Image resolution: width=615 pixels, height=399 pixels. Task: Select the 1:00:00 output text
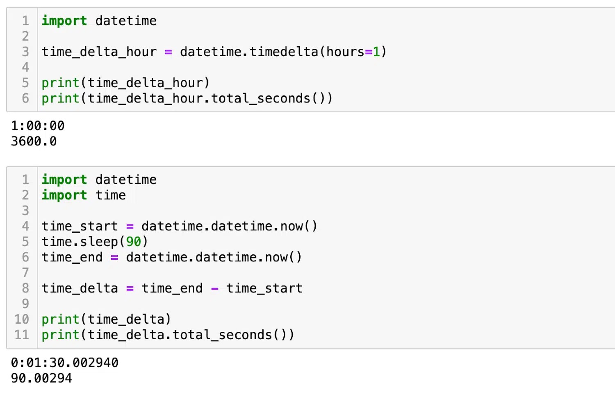tap(38, 125)
